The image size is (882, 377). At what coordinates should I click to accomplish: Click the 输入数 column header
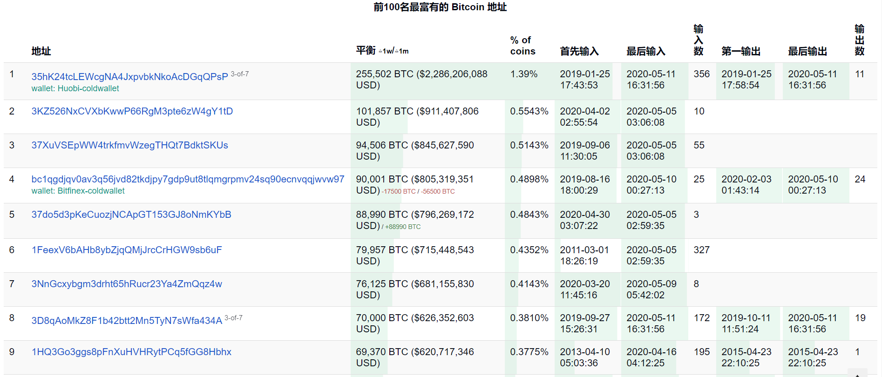click(x=698, y=40)
